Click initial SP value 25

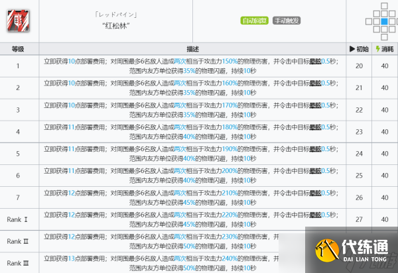point(359,176)
